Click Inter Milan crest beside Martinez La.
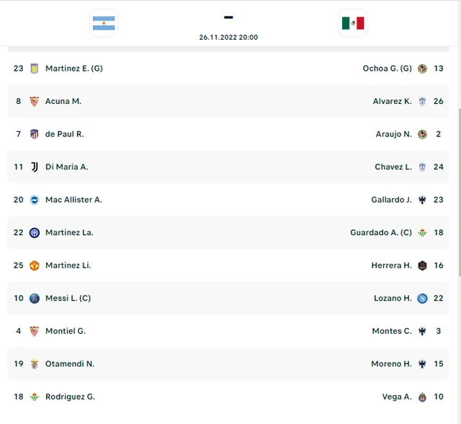Screen dimensions: 461x424 35,233
